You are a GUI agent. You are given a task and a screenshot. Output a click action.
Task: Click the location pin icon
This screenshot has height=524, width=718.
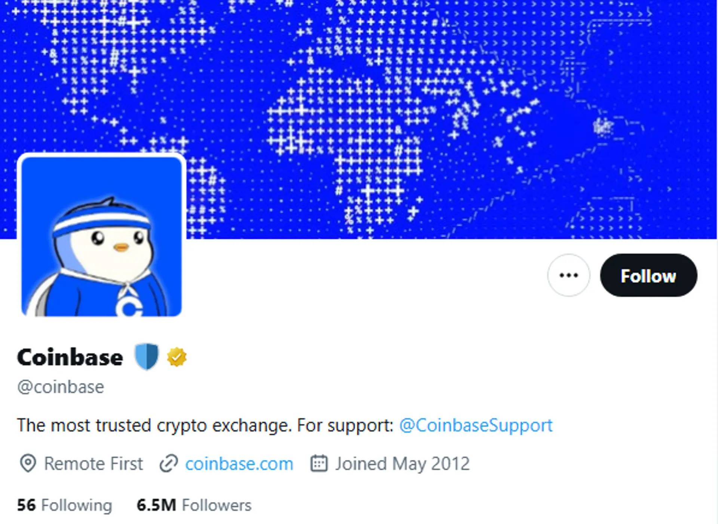point(28,464)
